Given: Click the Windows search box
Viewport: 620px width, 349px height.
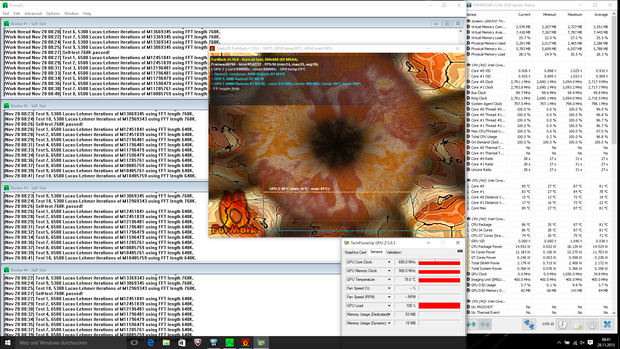Looking at the screenshot, I should click(x=65, y=343).
